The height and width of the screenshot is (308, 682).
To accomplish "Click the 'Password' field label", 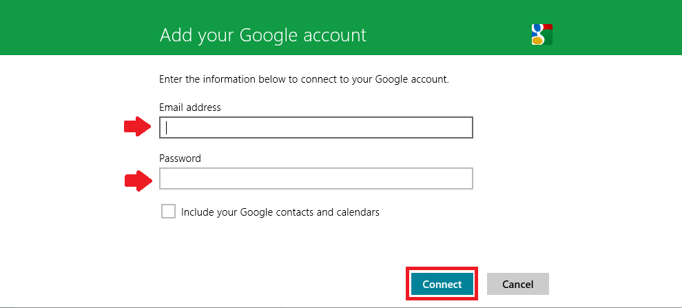I will (x=180, y=158).
